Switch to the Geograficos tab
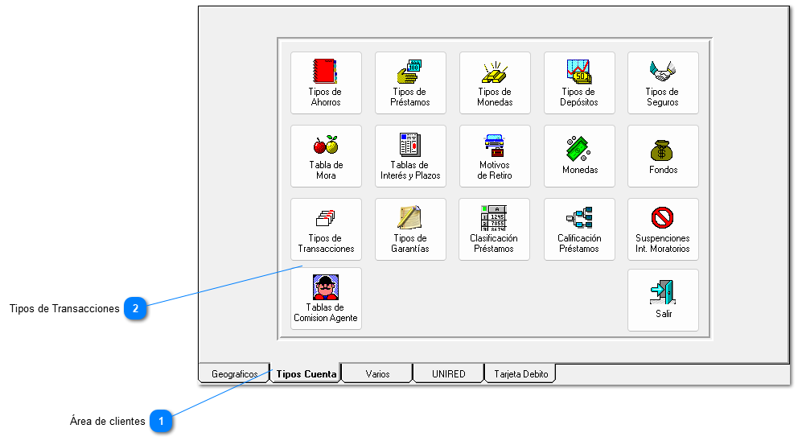The width and height of the screenshot is (798, 441). pyautogui.click(x=234, y=374)
